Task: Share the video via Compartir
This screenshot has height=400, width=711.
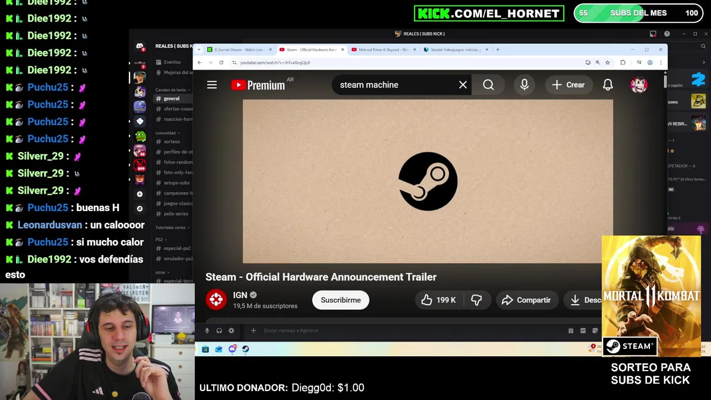Action: pos(527,300)
